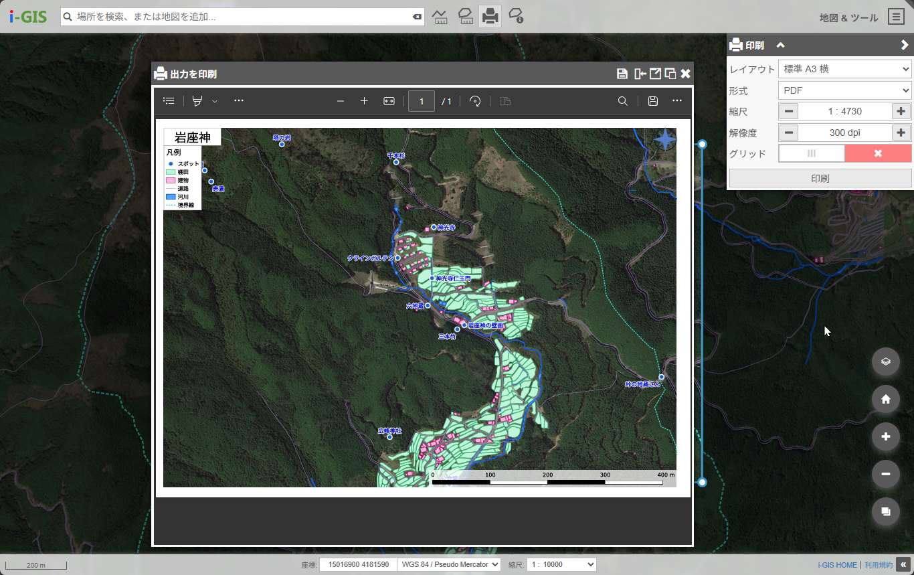Toggle the print tool in top toolbar
Image resolution: width=914 pixels, height=575 pixels.
pyautogui.click(x=490, y=16)
